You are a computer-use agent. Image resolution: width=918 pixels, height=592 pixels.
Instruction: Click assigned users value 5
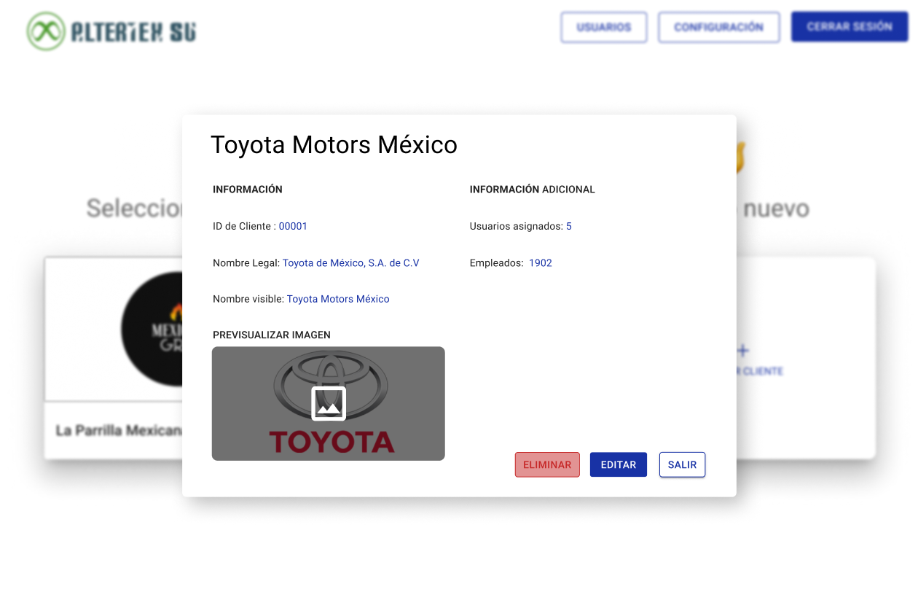coord(569,226)
